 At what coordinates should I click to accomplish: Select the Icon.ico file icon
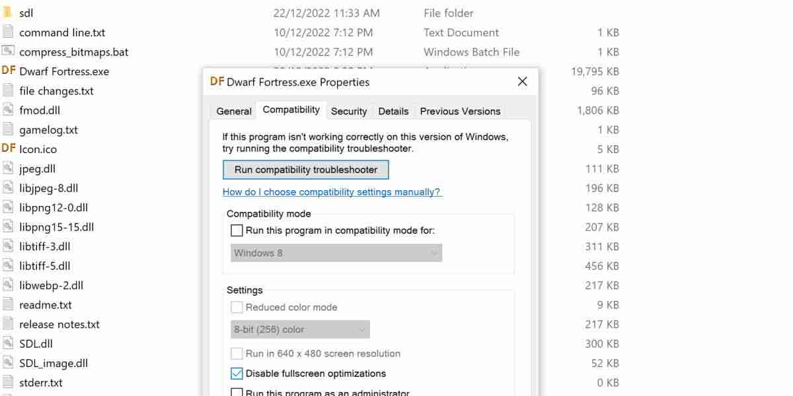click(9, 148)
